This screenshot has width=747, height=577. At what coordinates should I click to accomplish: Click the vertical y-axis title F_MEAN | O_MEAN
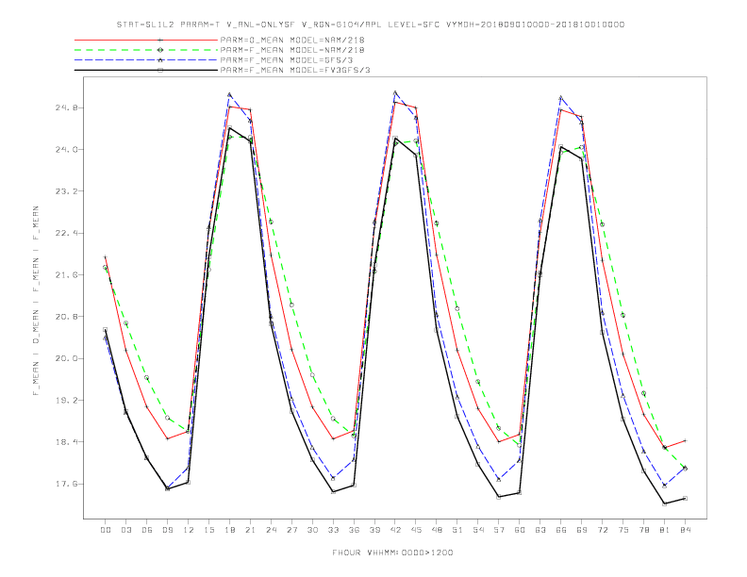(36, 301)
